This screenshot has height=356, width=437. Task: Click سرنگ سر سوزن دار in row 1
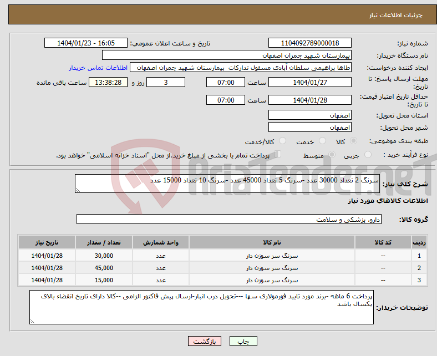(272, 256)
